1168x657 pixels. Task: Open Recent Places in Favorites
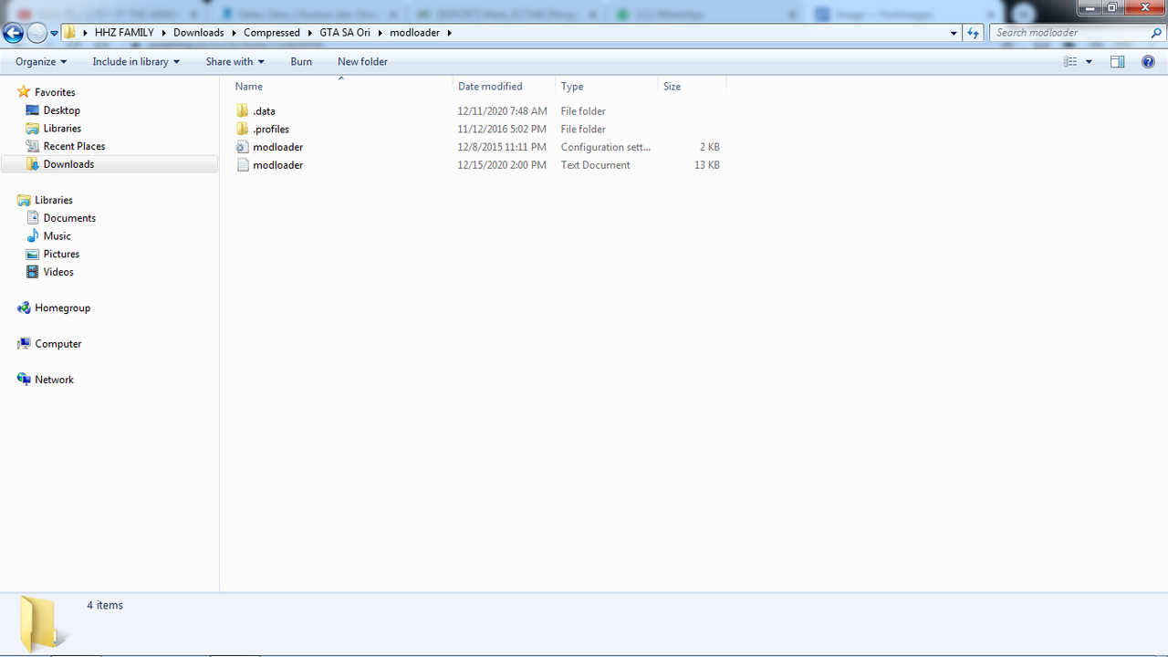pos(74,146)
